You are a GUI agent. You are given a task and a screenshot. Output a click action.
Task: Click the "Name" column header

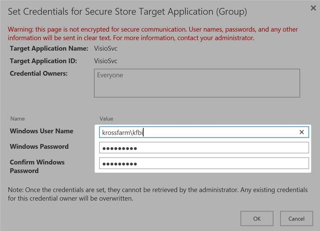pos(17,119)
